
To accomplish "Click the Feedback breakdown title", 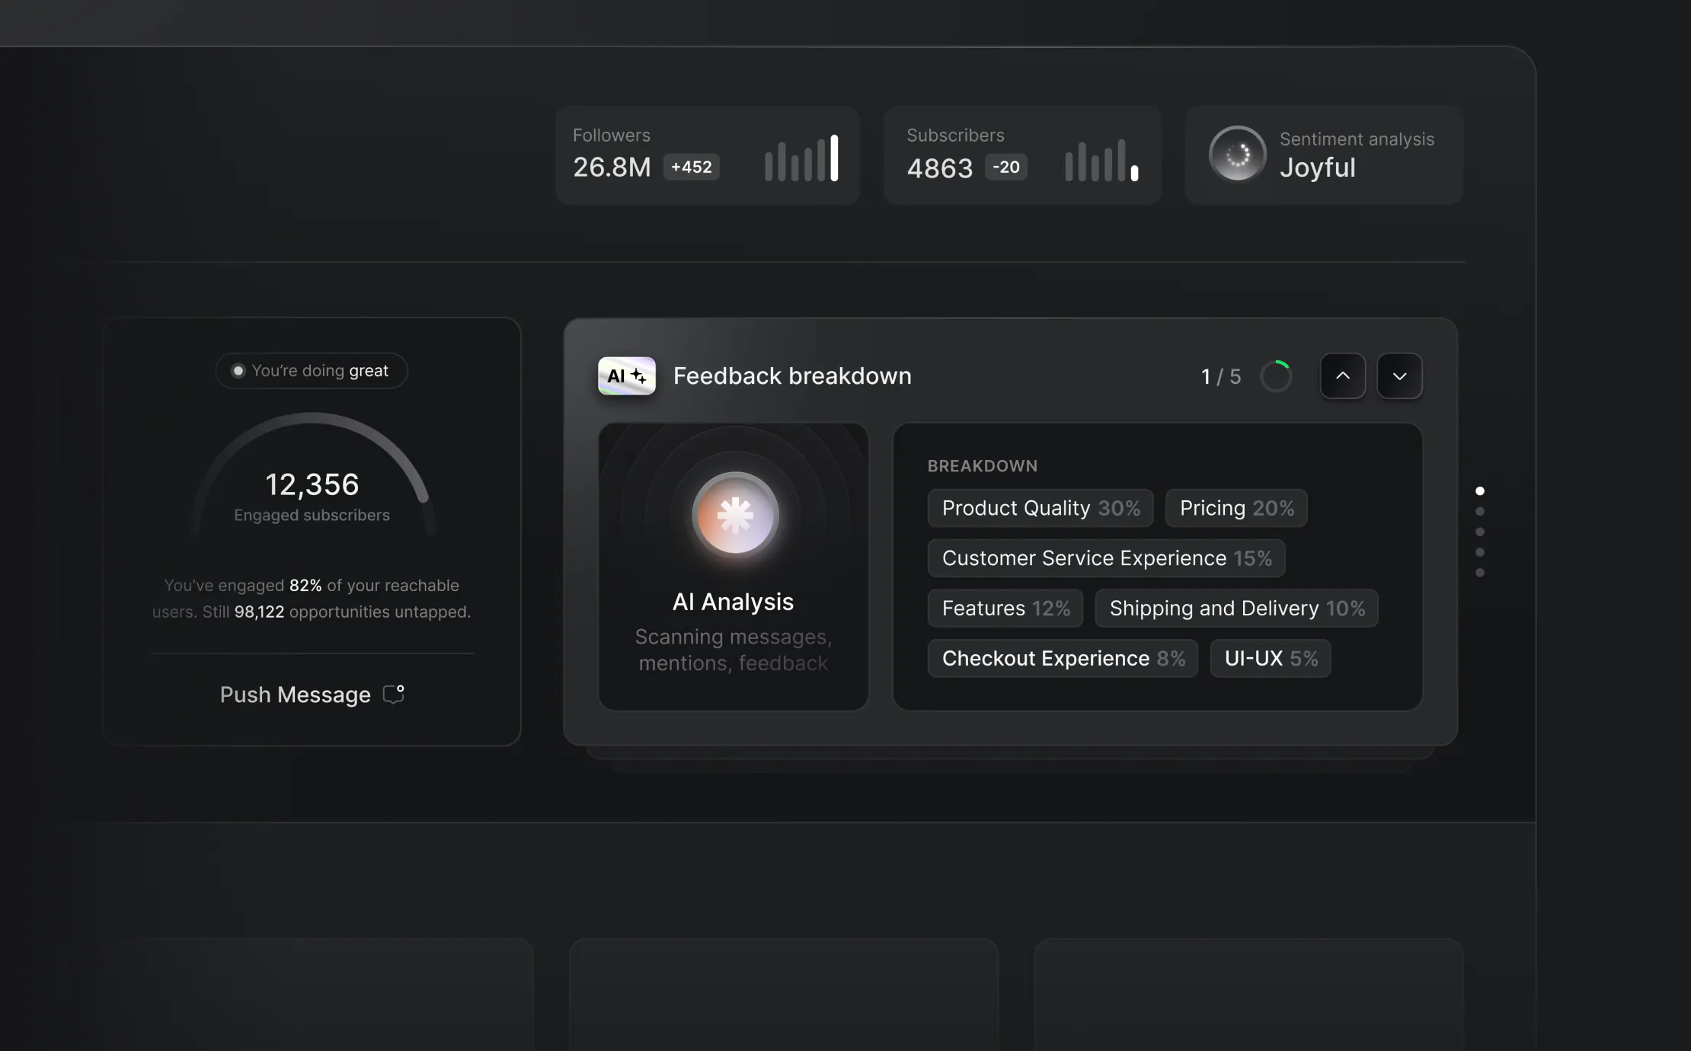I will pos(792,376).
